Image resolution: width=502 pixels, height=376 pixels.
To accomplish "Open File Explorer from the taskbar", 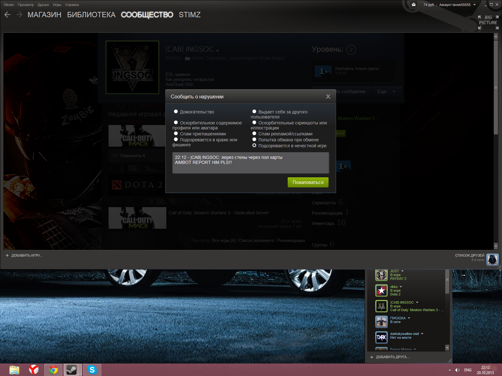I will (x=14, y=370).
